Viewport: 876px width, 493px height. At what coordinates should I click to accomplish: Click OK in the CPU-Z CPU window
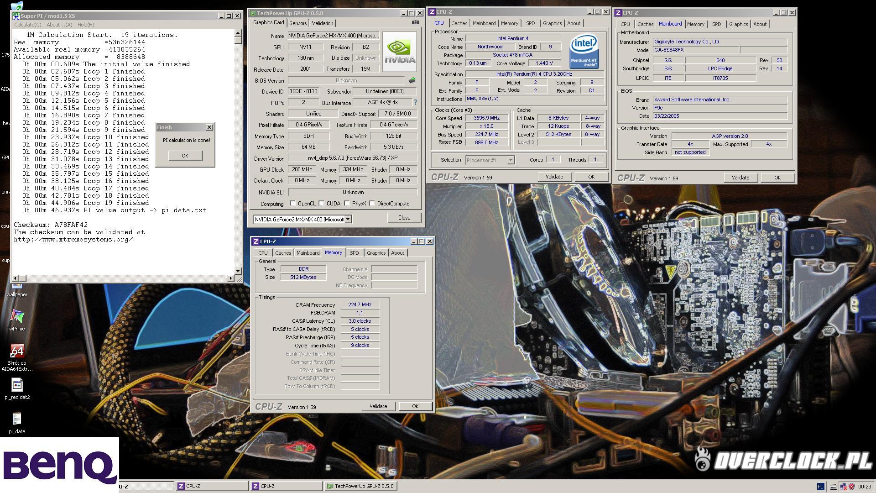point(591,177)
